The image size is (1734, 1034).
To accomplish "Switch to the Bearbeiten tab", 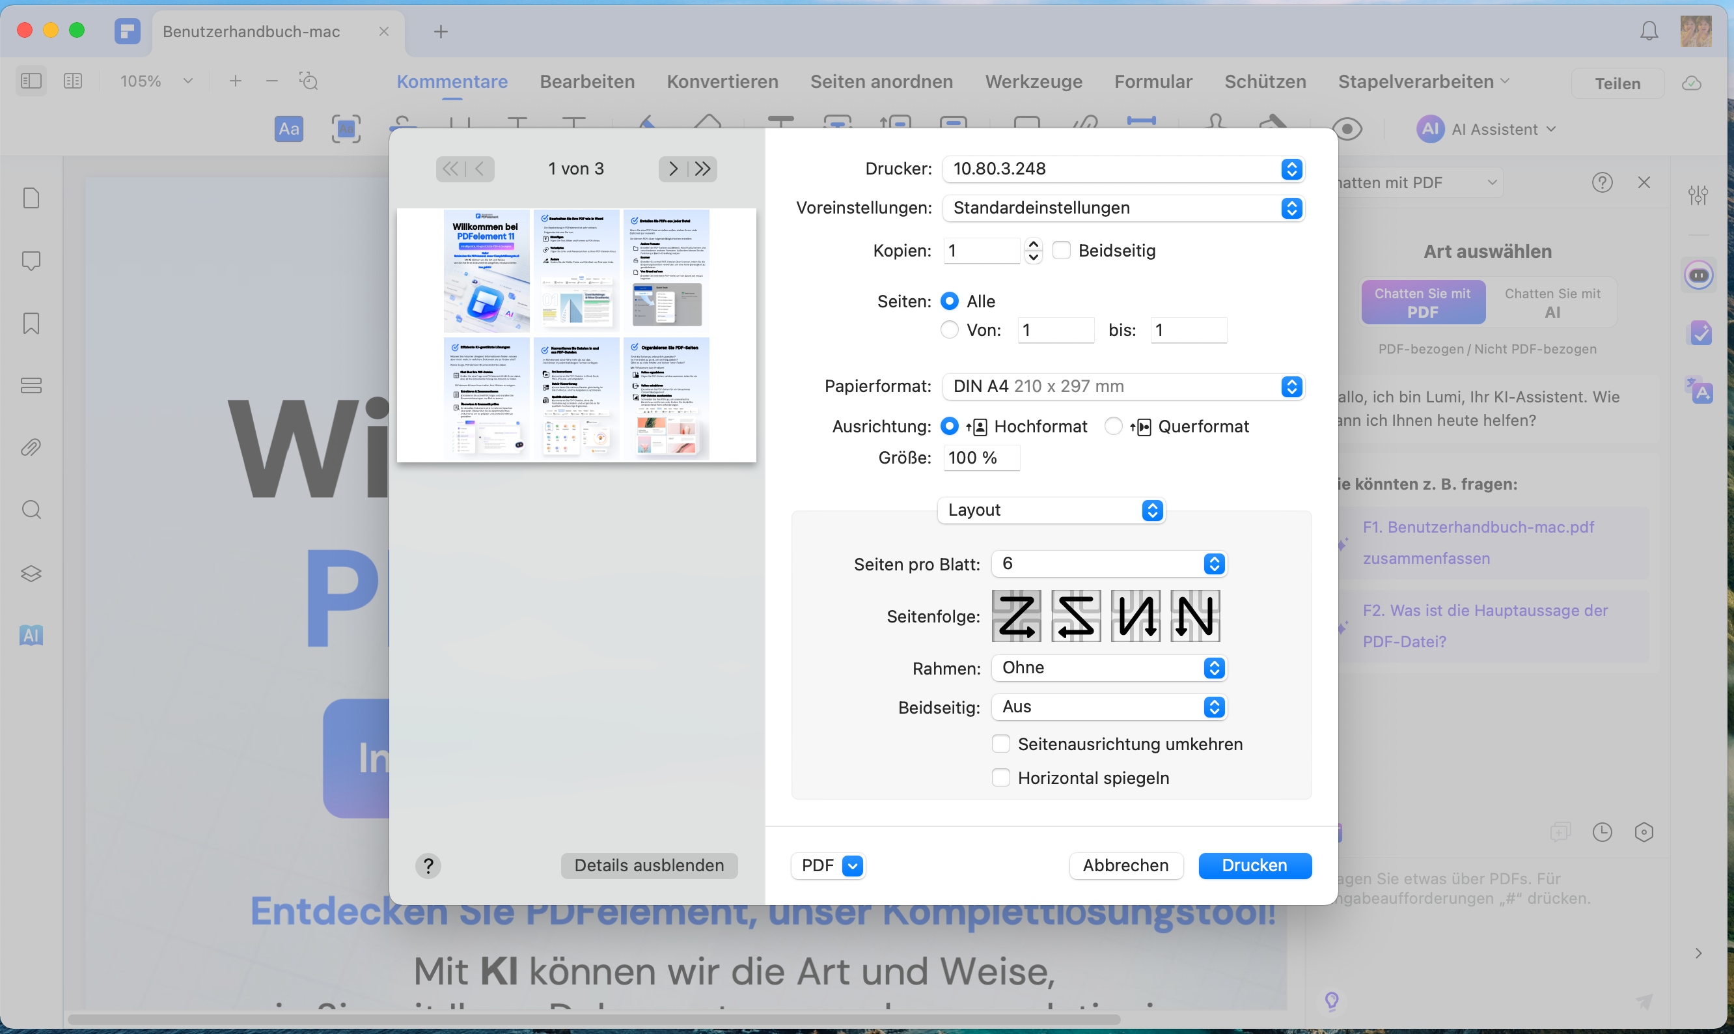I will [x=587, y=81].
